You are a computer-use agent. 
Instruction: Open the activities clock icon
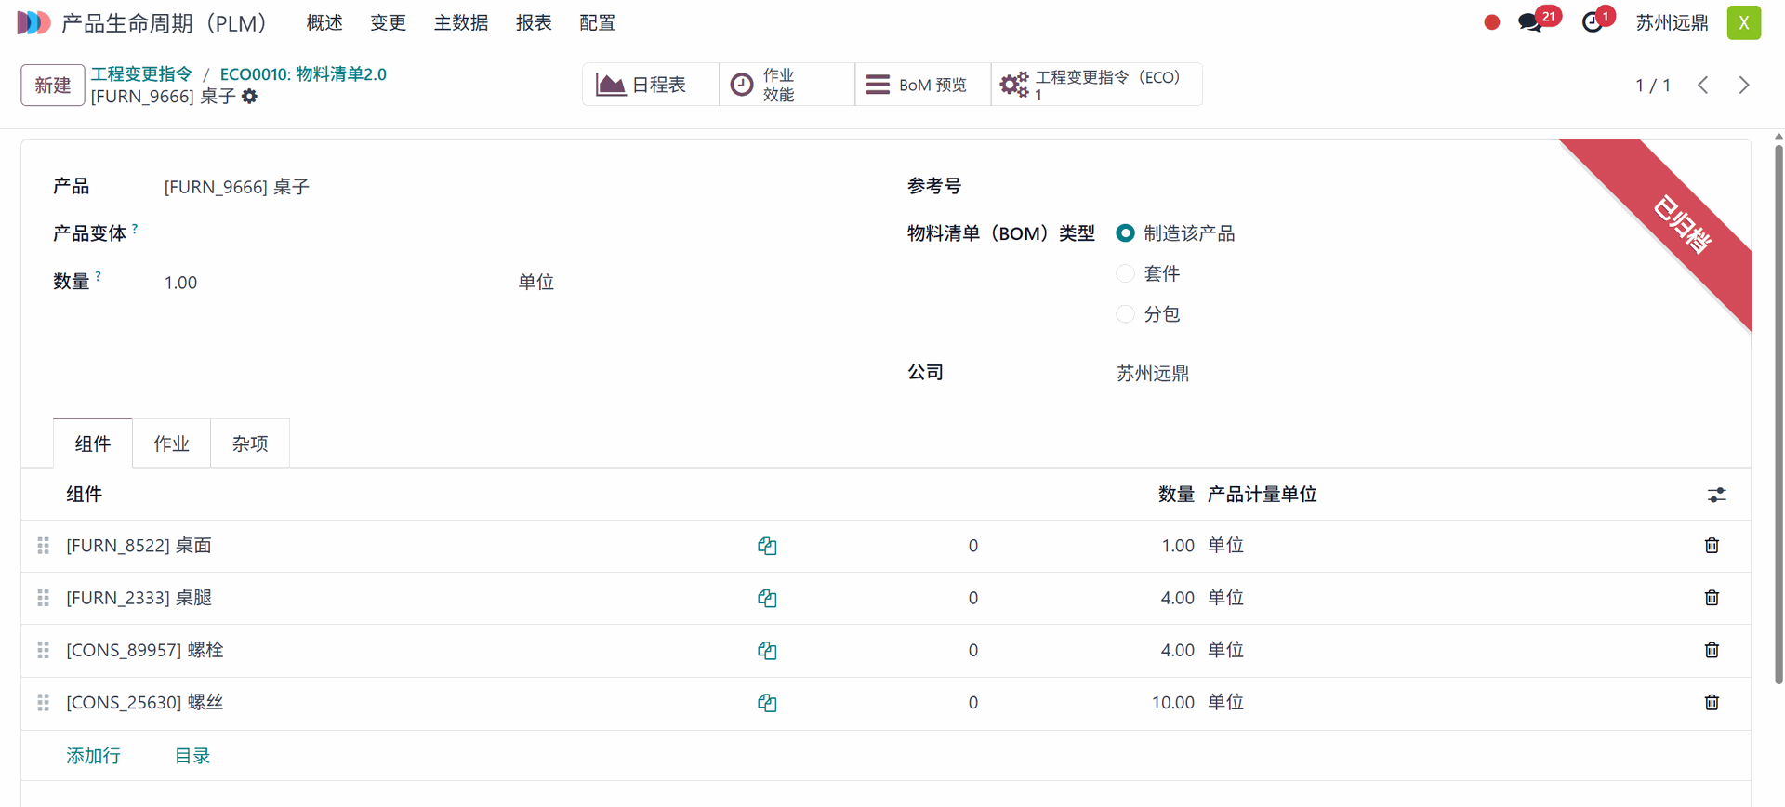[1593, 23]
